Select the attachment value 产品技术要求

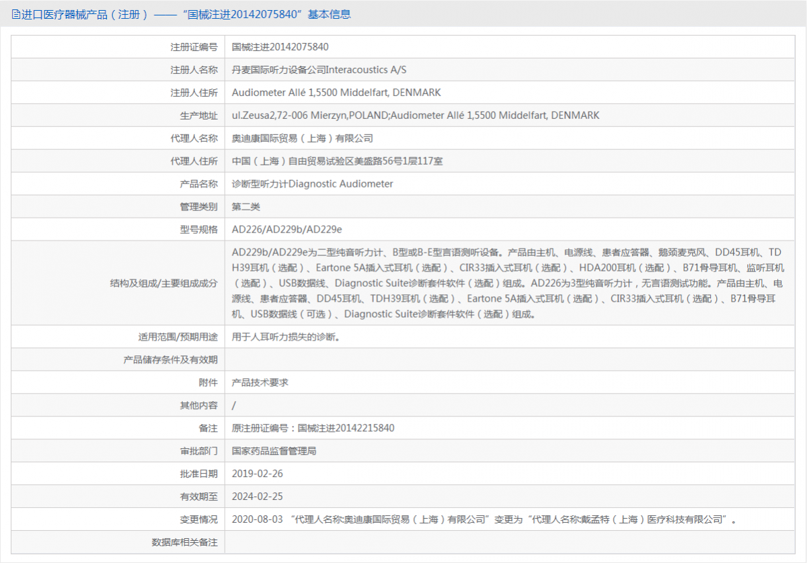(x=260, y=383)
